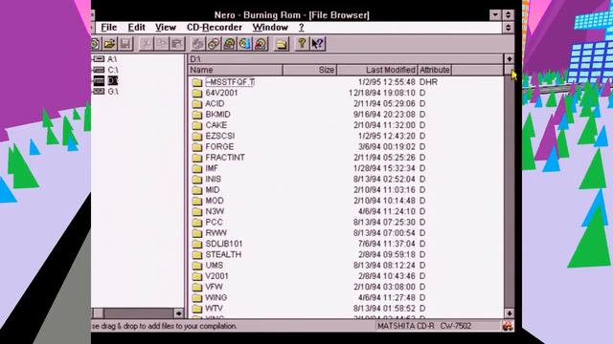Select drive D:\ in the tree

(105, 80)
